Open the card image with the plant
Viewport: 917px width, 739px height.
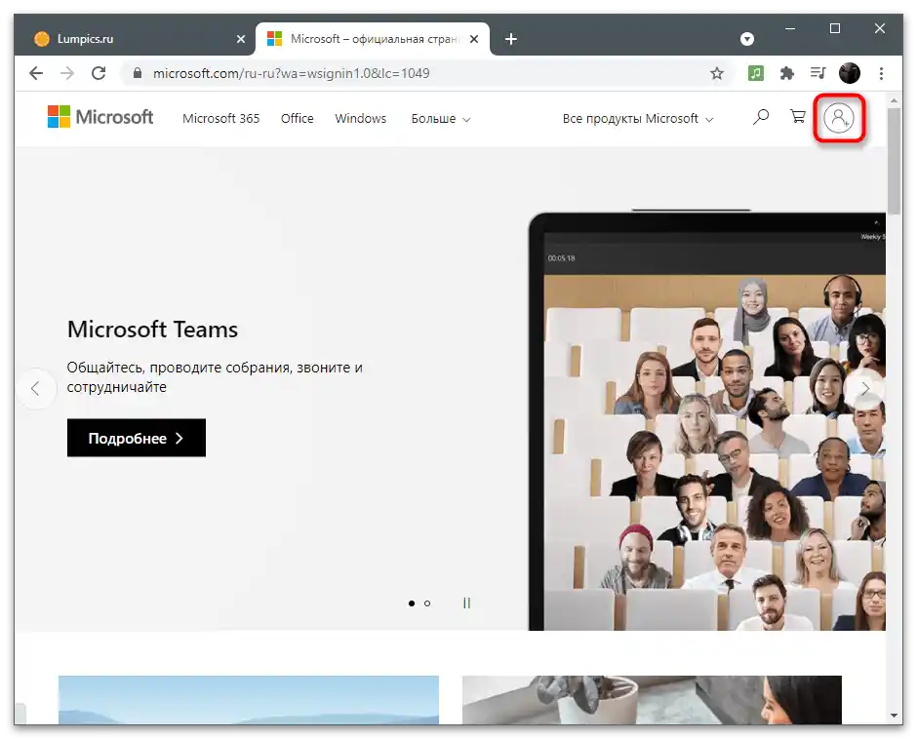[x=652, y=700]
